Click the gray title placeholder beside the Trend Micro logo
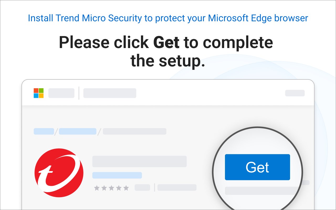Viewport: 336px width, 210px height. click(x=139, y=161)
